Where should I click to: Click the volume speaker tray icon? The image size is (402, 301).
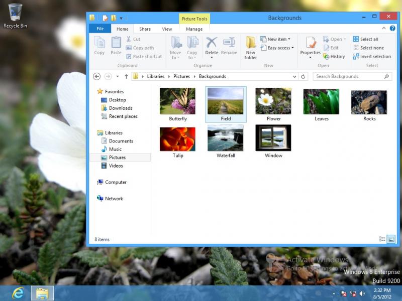tap(362, 293)
